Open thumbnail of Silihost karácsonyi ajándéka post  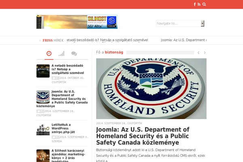43,156
